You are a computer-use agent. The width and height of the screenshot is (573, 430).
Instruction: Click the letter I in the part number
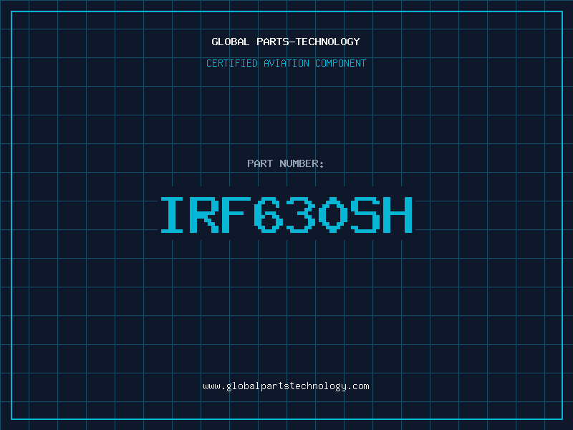[x=173, y=215]
